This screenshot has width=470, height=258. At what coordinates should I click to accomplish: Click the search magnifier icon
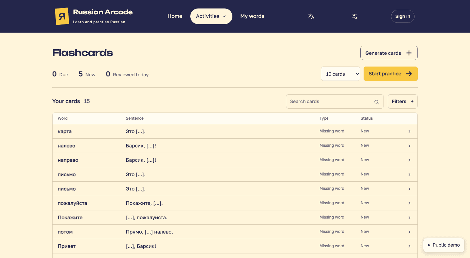tap(376, 102)
